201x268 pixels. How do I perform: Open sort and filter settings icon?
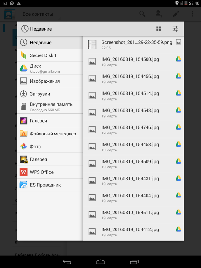click(x=175, y=29)
